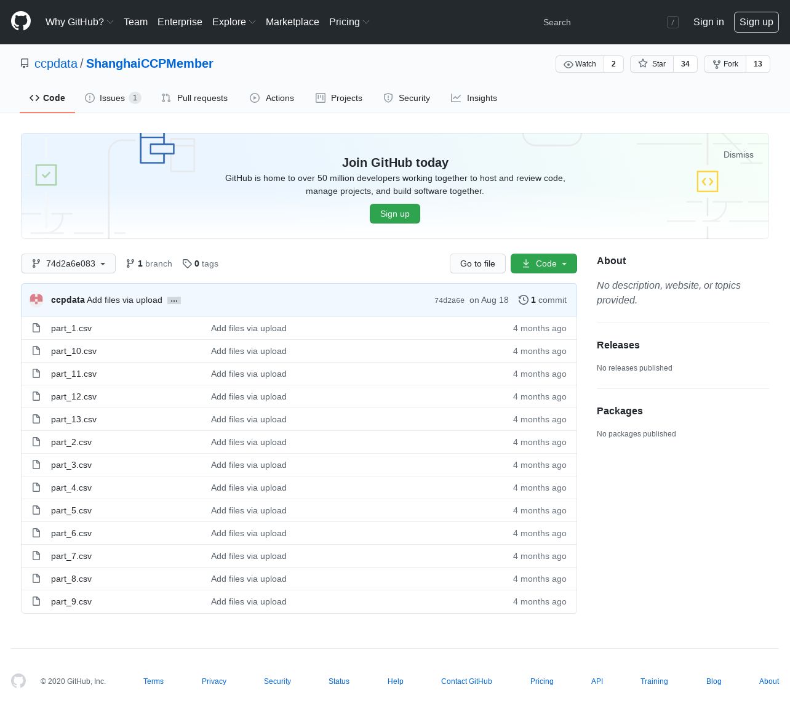This screenshot has height=719, width=790.
Task: Open the part_13.csv file
Action: pyautogui.click(x=74, y=420)
